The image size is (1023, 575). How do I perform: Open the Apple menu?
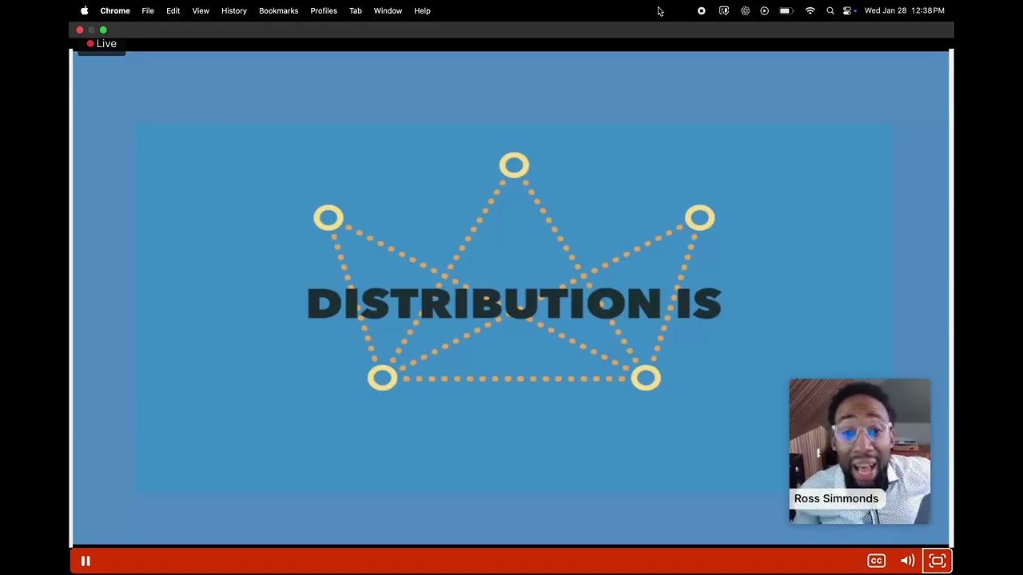click(84, 10)
